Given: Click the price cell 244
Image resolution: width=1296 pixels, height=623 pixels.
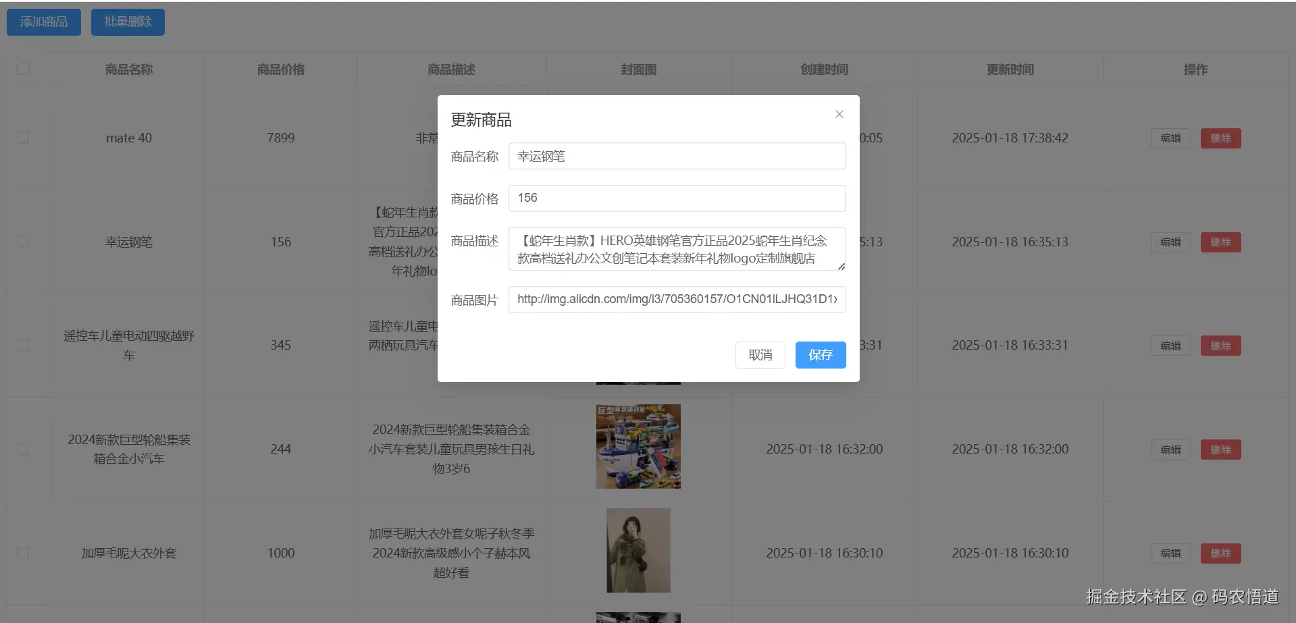Looking at the screenshot, I should tap(281, 450).
